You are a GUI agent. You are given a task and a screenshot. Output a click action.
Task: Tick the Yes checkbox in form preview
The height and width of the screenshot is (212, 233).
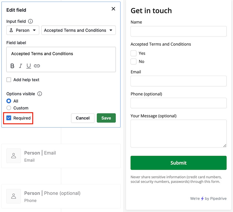tap(133, 53)
